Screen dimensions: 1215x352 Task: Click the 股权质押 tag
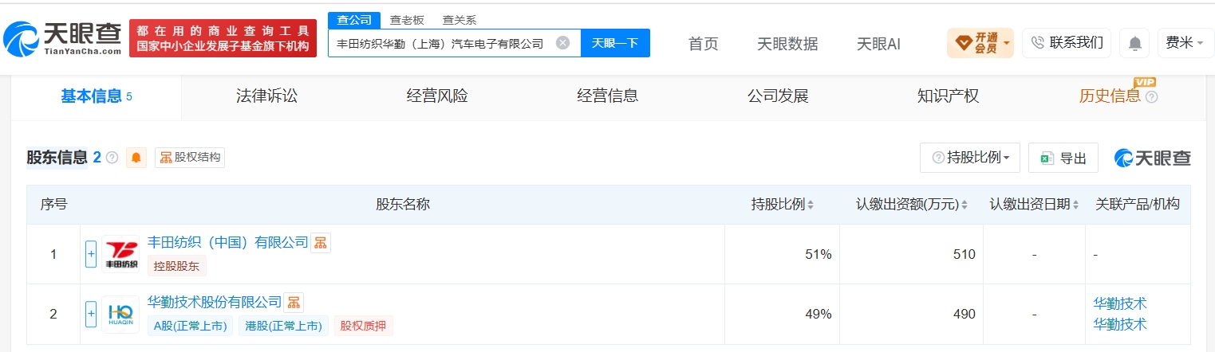pyautogui.click(x=364, y=326)
